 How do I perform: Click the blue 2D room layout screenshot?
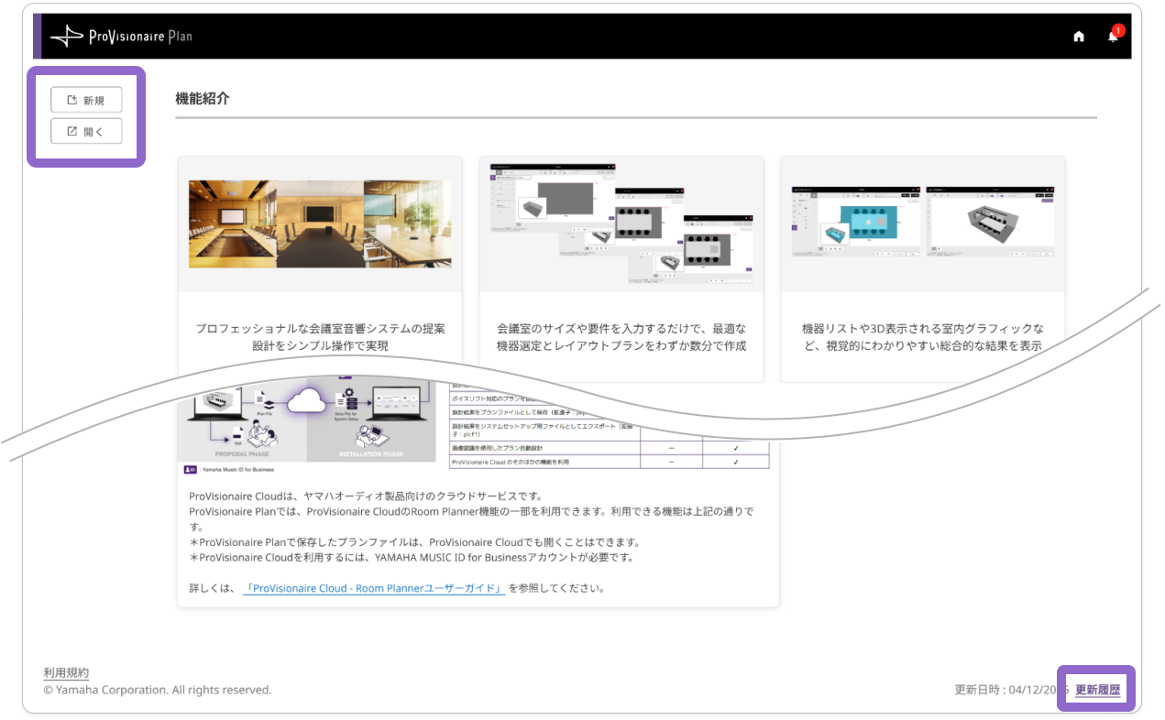coord(856,220)
